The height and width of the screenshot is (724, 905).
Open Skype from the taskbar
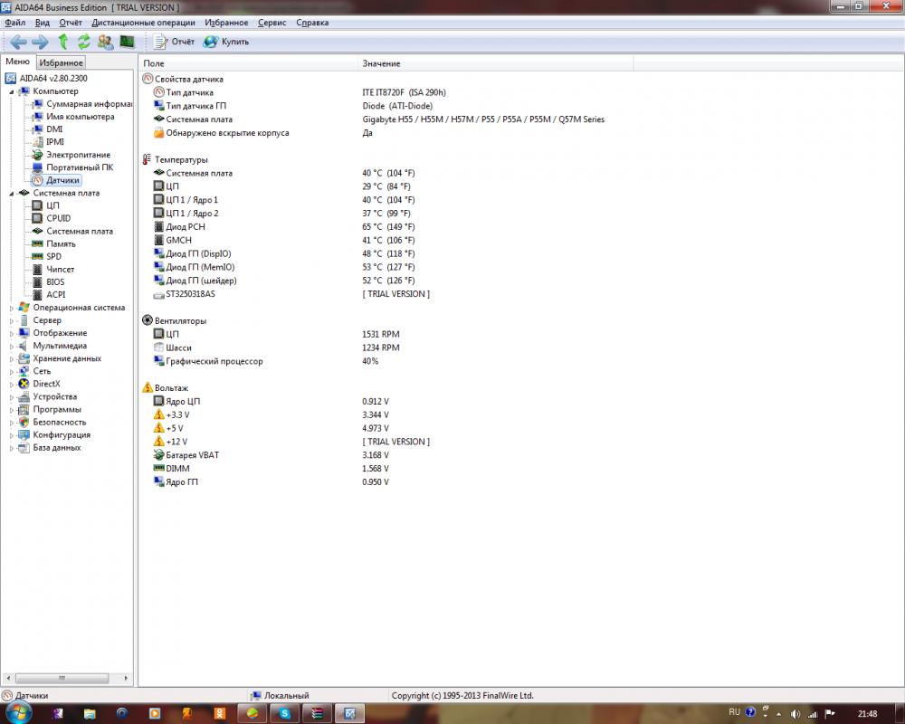(x=284, y=714)
